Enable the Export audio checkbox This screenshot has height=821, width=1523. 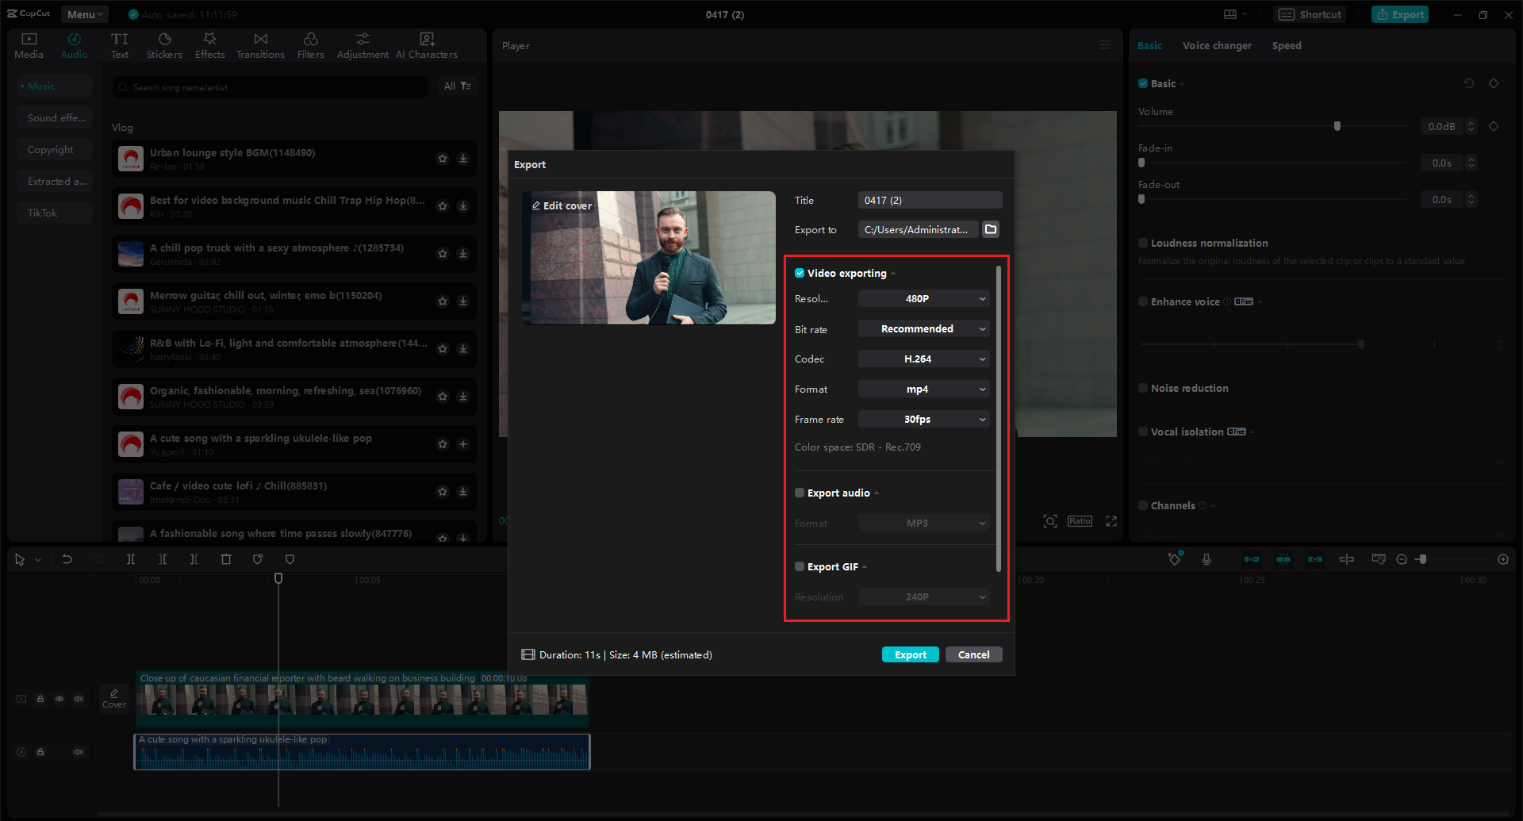coord(800,493)
